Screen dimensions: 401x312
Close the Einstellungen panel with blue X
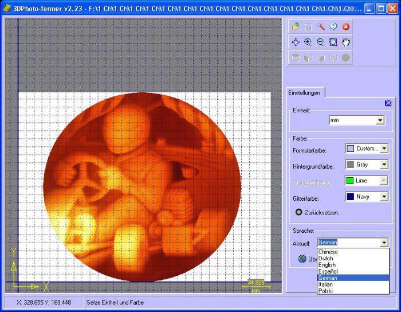pyautogui.click(x=388, y=103)
